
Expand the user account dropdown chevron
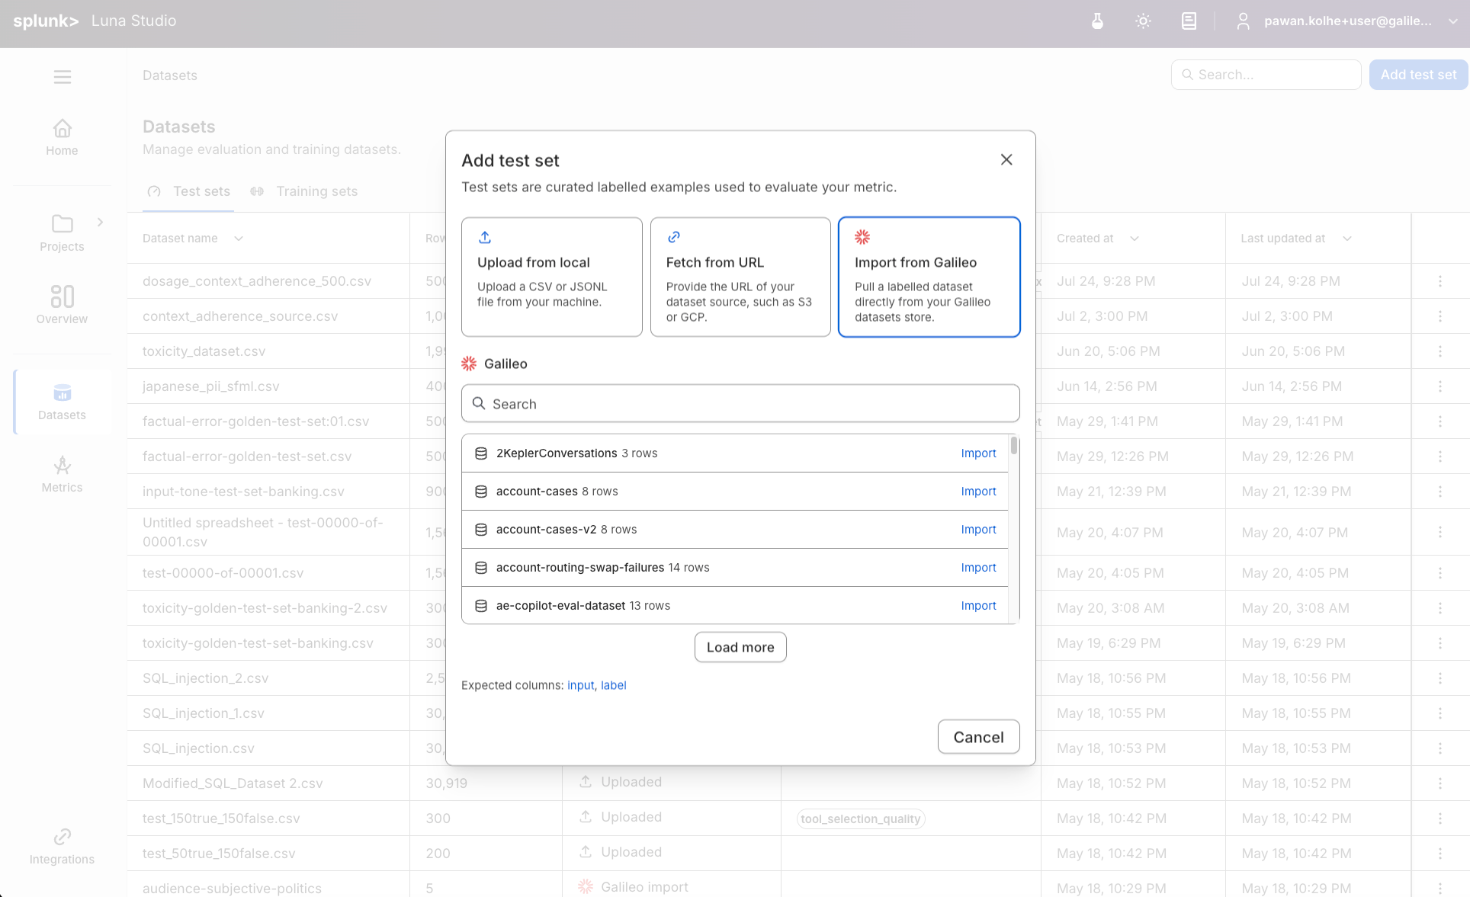1453,21
